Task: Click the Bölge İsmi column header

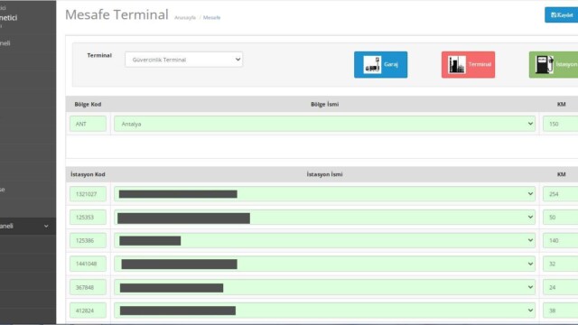Action: click(324, 105)
